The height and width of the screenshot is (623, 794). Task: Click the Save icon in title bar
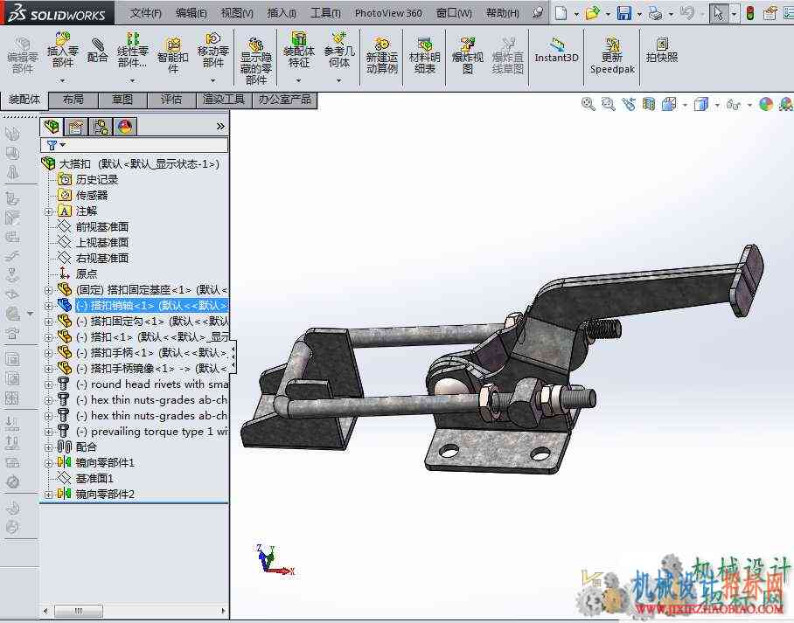[624, 13]
